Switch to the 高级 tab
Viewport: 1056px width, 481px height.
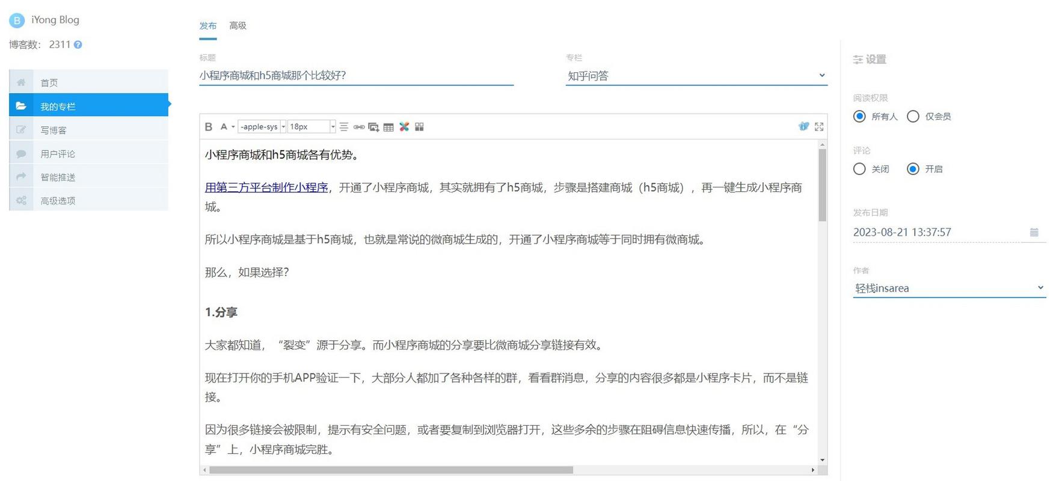[238, 26]
